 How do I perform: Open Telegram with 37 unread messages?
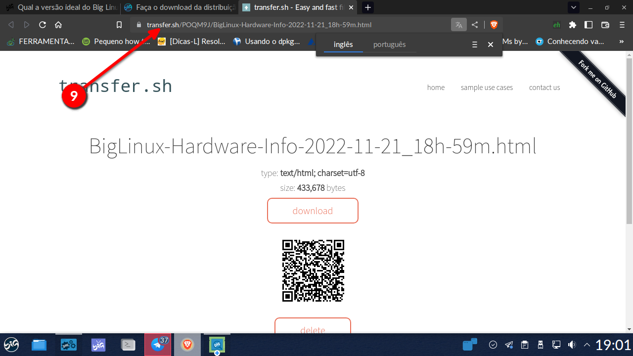point(159,345)
